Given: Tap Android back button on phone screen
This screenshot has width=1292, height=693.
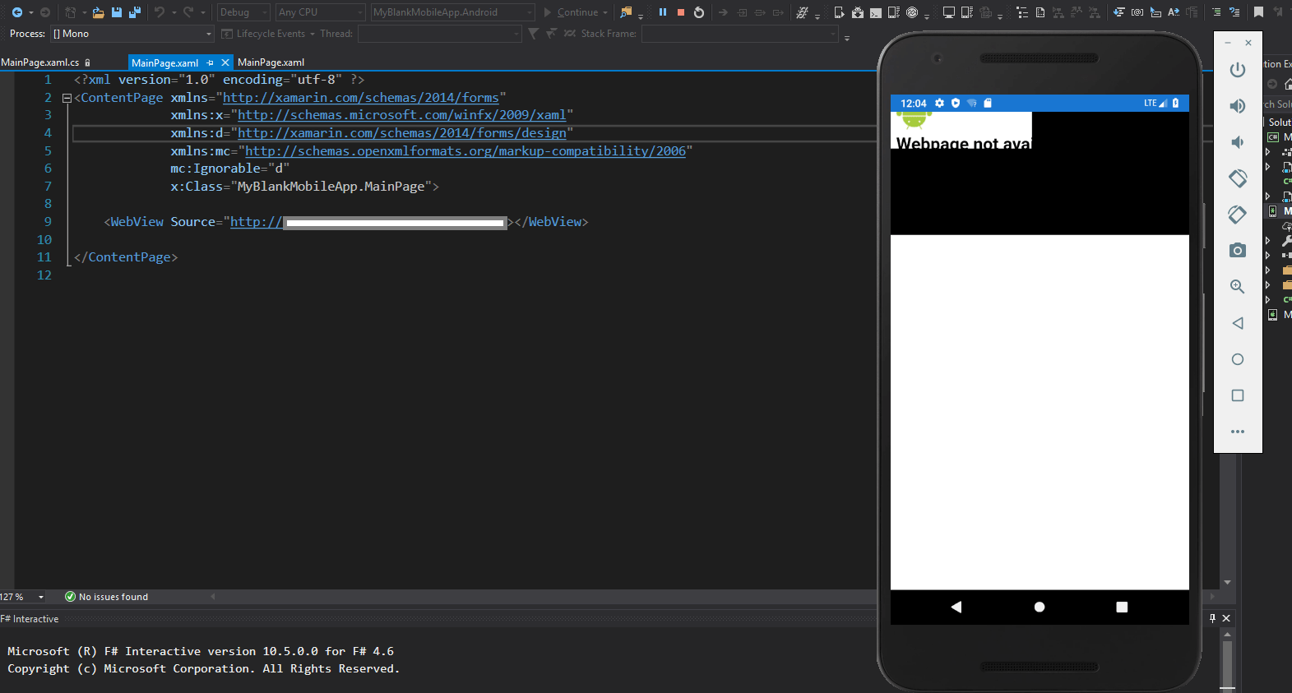Looking at the screenshot, I should [956, 607].
